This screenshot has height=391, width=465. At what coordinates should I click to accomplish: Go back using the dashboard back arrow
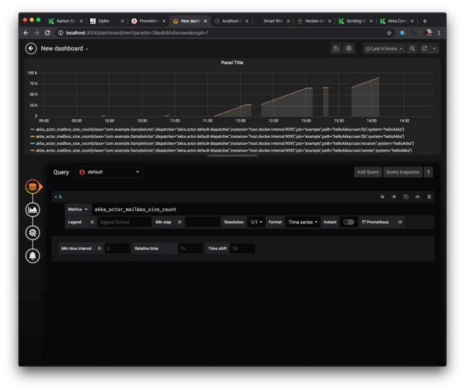31,48
